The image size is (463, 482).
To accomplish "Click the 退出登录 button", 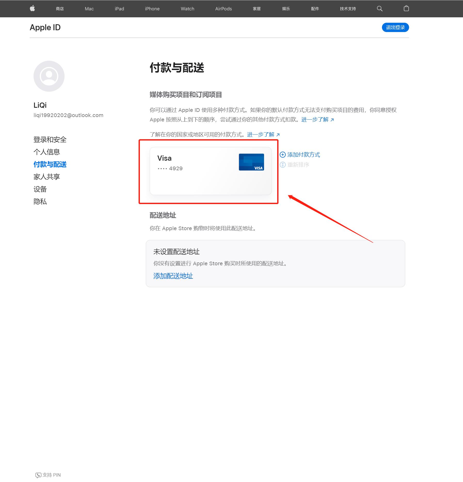I will [395, 27].
